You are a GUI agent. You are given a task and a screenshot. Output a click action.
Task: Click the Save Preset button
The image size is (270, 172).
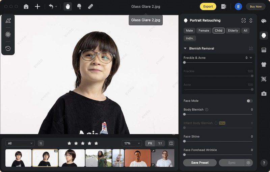pos(200,163)
